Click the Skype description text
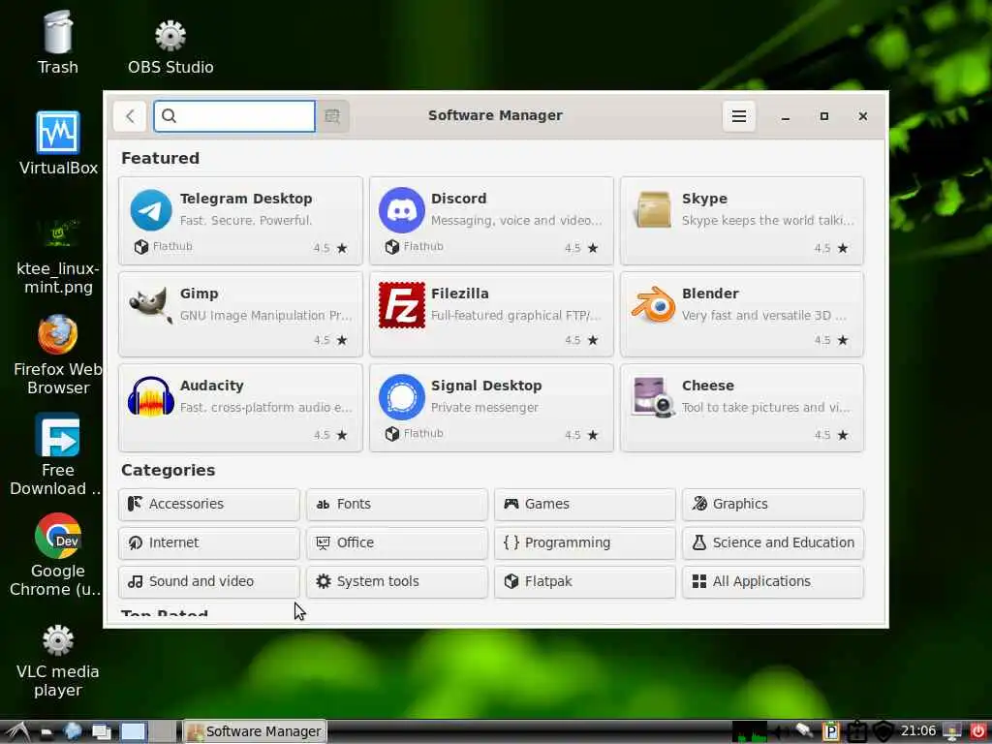The height and width of the screenshot is (744, 992). pyautogui.click(x=768, y=220)
